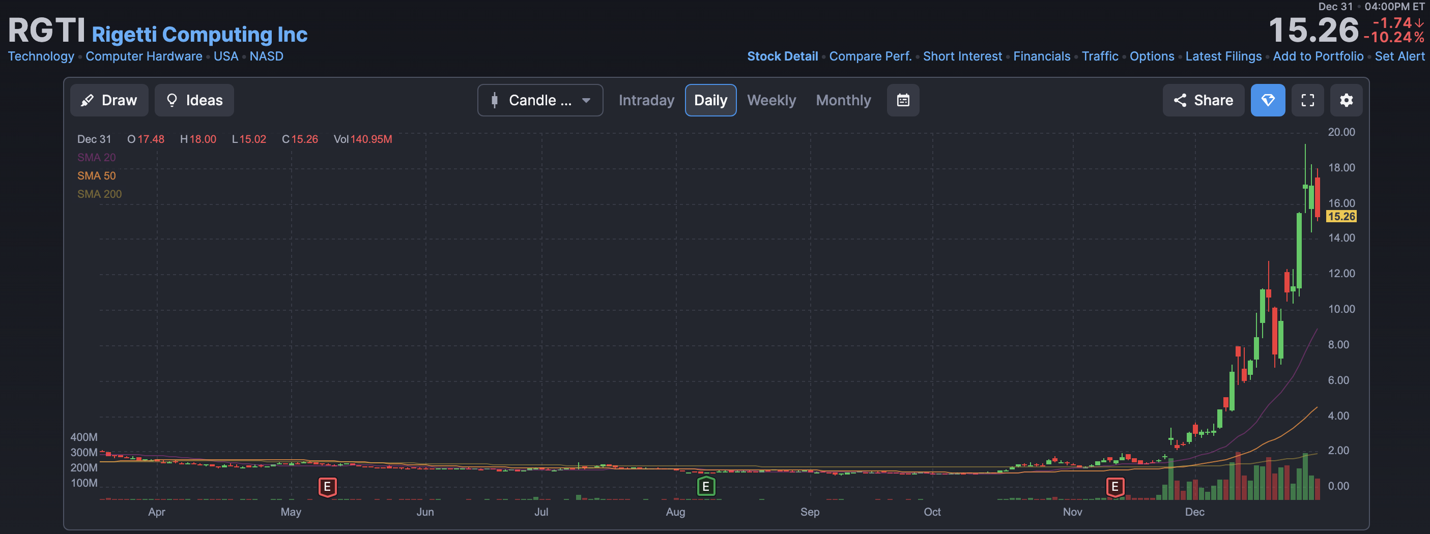Switch to the Intraday timeframe
This screenshot has height=534, width=1430.
(x=646, y=100)
